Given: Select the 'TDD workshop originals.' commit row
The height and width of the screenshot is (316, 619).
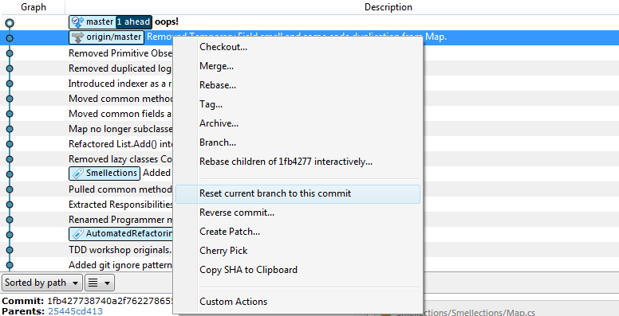Looking at the screenshot, I should pos(86,250).
